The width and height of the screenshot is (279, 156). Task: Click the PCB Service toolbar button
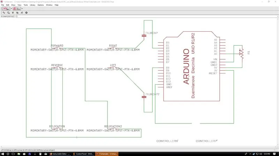click(17, 9)
